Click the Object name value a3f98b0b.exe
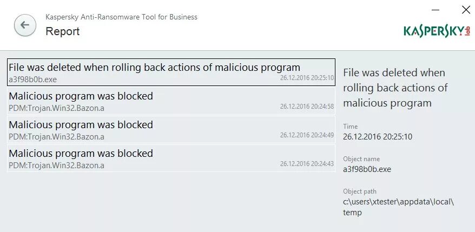The width and height of the screenshot is (475, 232). 367,169
